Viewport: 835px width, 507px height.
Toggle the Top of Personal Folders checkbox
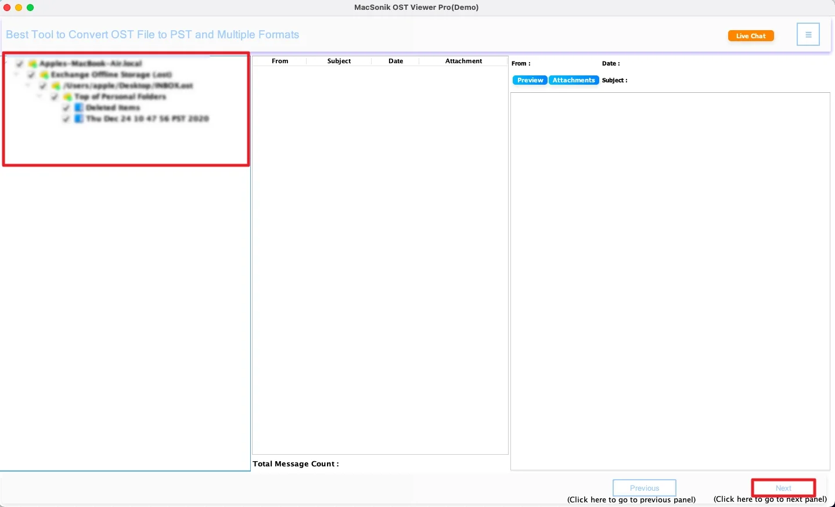55,97
